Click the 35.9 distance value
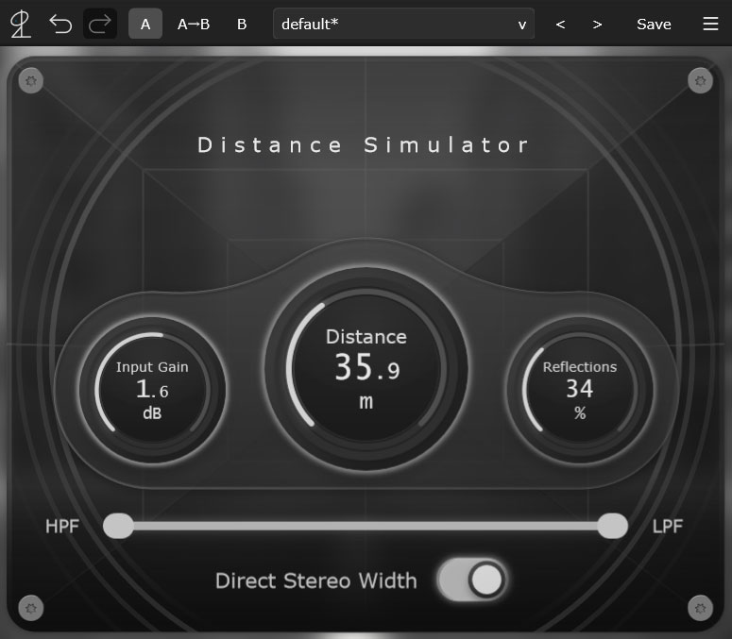Image resolution: width=732 pixels, height=639 pixels. (x=366, y=367)
